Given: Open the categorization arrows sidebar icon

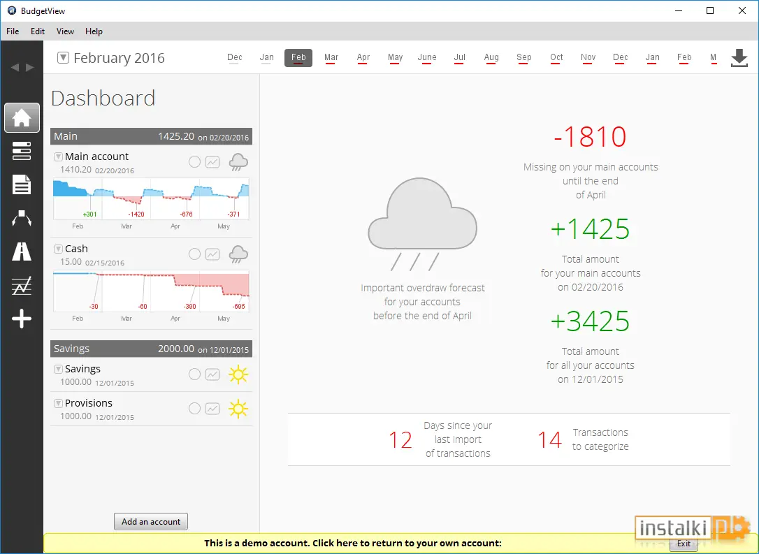Looking at the screenshot, I should pos(22,218).
